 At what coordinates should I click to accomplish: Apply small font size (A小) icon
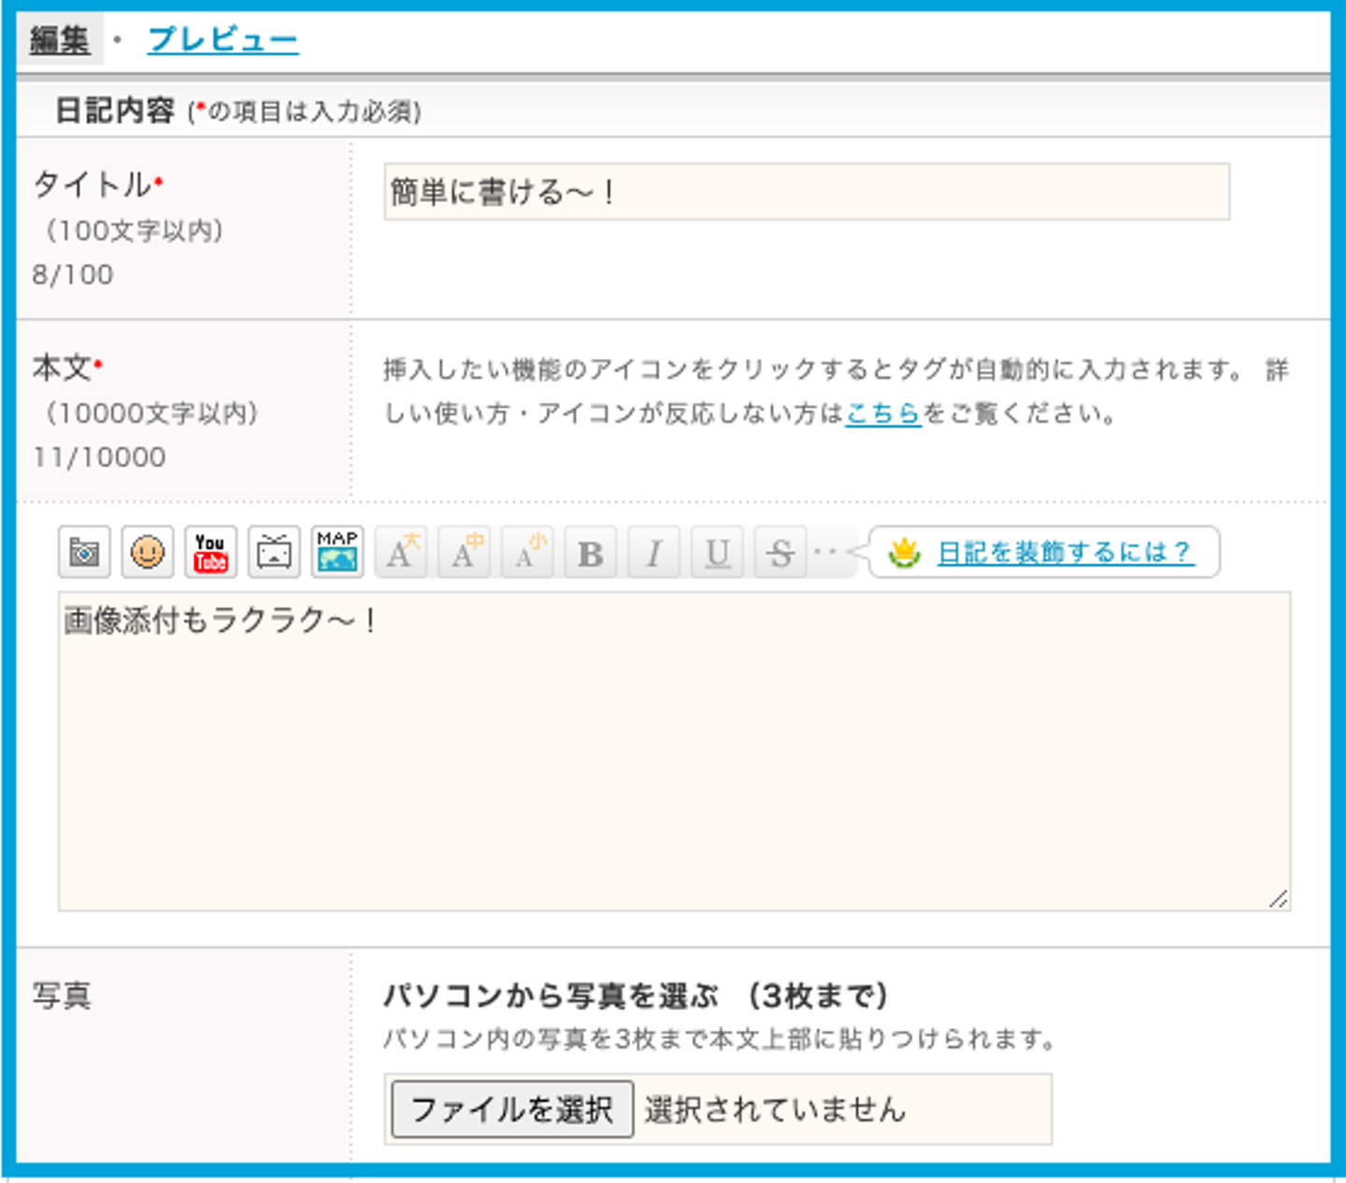[527, 553]
